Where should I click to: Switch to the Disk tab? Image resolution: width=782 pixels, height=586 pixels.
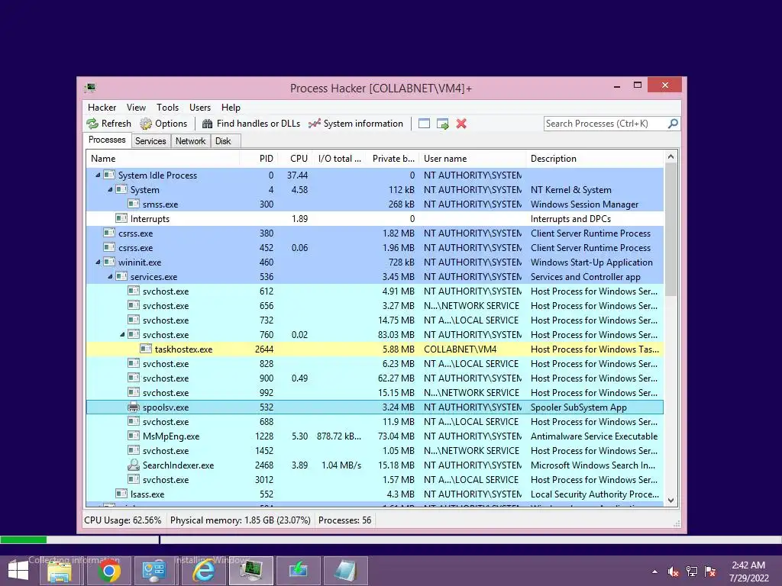point(224,141)
